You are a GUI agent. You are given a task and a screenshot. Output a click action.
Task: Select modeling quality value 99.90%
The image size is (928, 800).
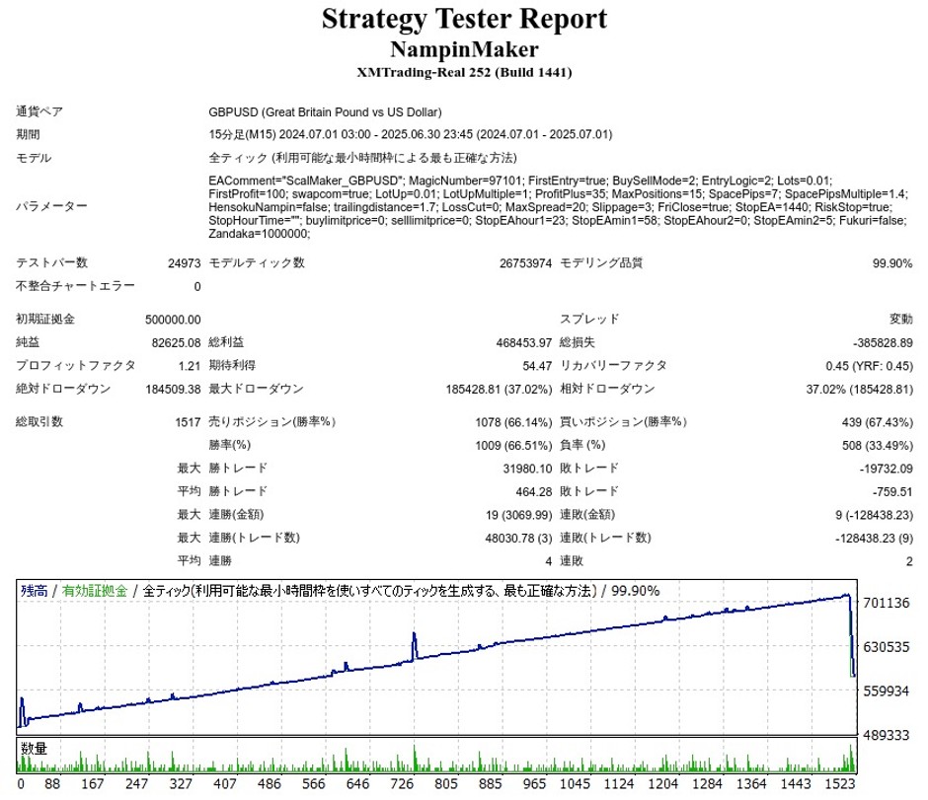pos(892,263)
